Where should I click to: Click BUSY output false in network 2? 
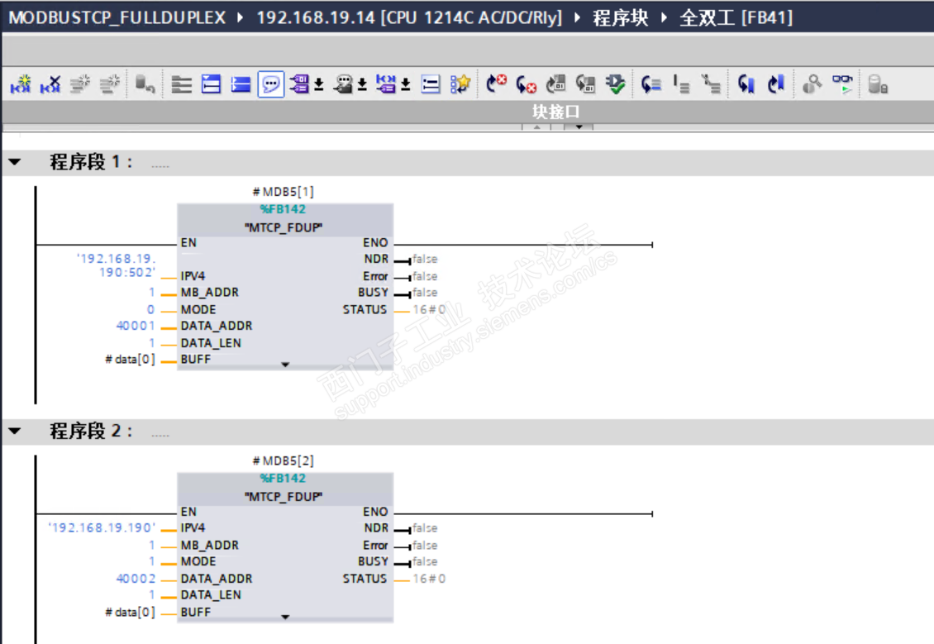coord(425,561)
